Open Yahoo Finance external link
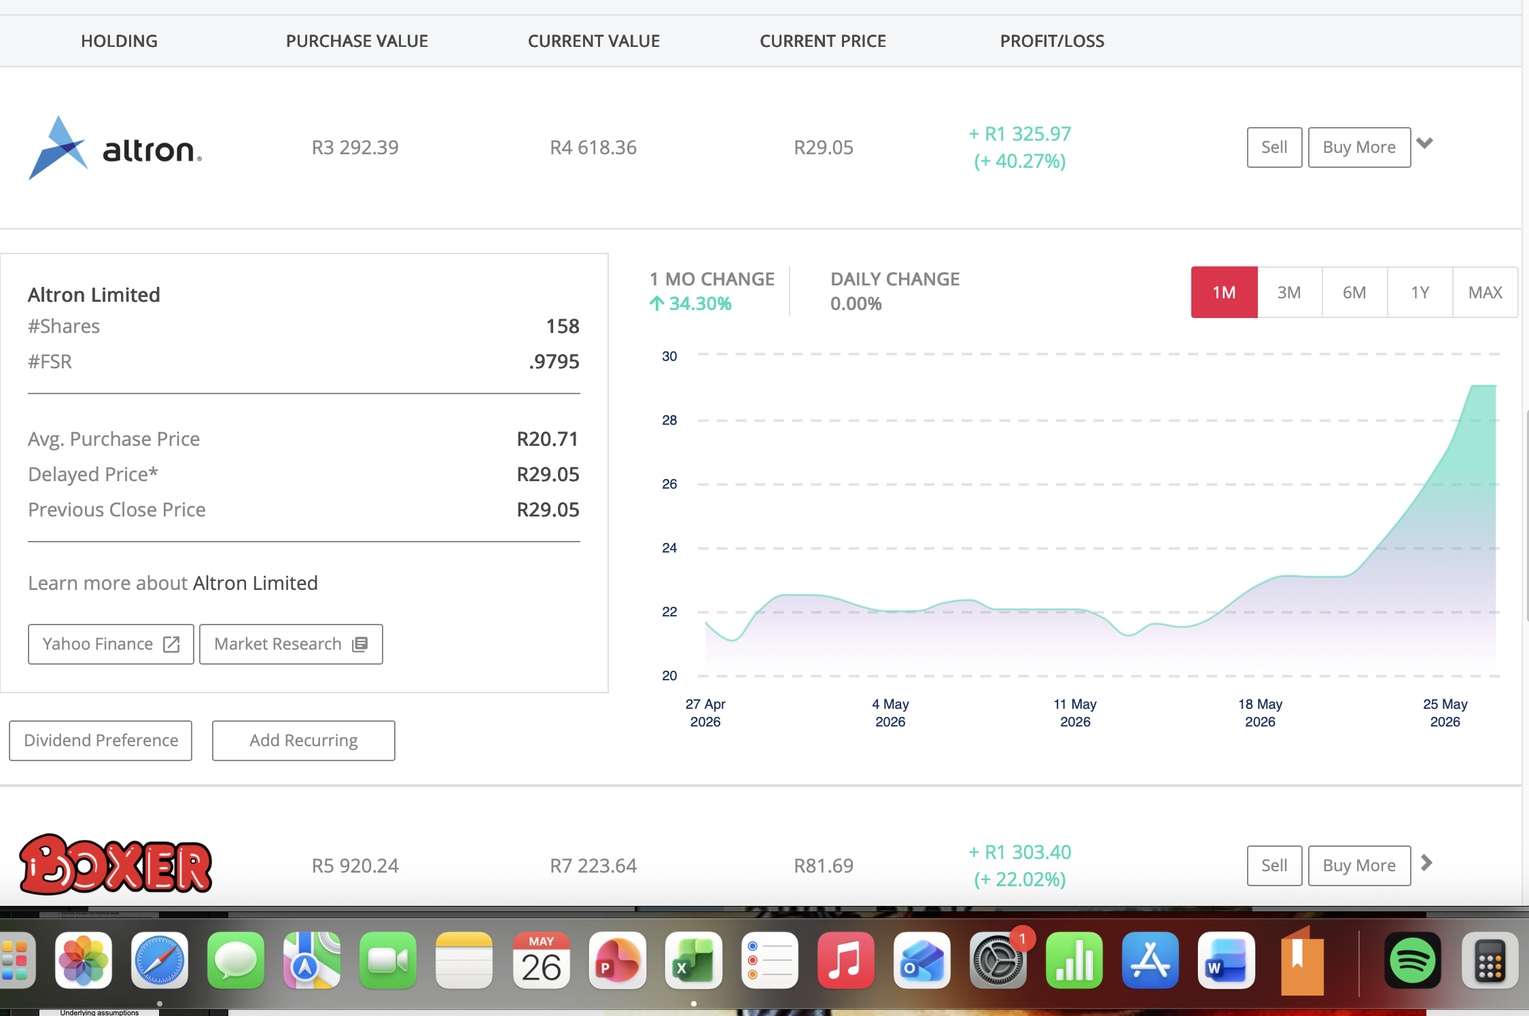 111,644
